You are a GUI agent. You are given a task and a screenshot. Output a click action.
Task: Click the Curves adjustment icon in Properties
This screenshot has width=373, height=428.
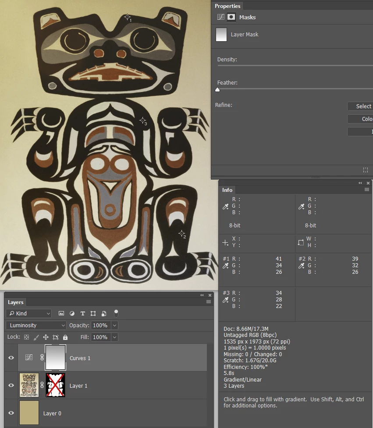(x=220, y=17)
